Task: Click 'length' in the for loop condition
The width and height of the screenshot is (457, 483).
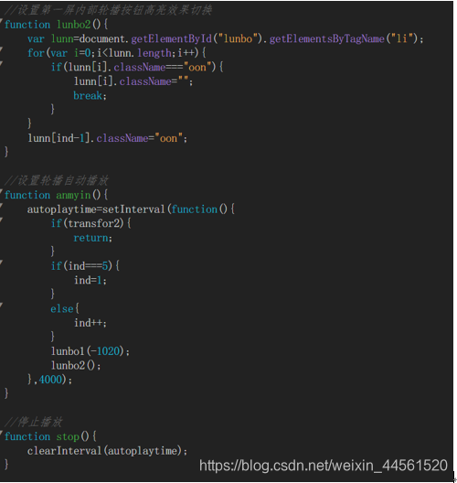Action: point(154,53)
